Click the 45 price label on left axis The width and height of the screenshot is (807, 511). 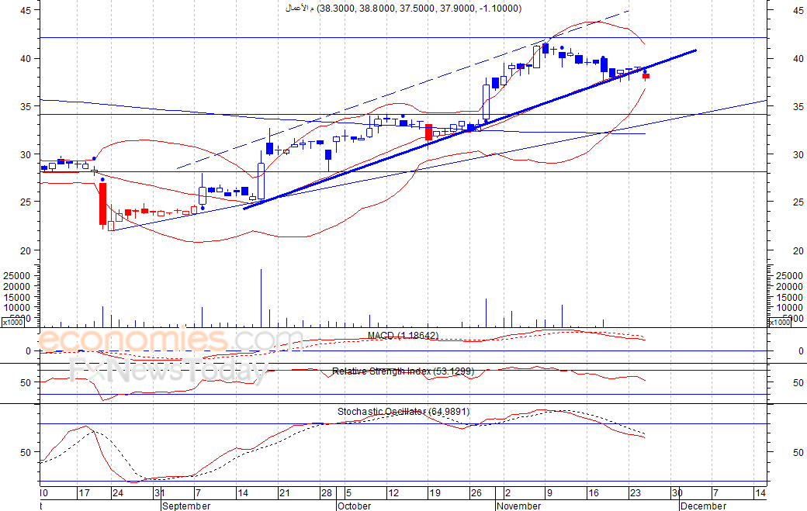(26, 10)
